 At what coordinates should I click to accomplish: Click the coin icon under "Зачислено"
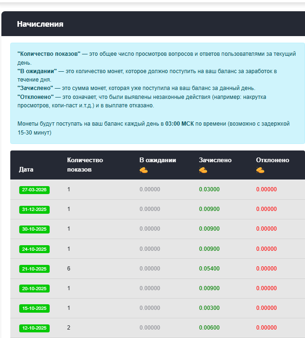click(203, 170)
